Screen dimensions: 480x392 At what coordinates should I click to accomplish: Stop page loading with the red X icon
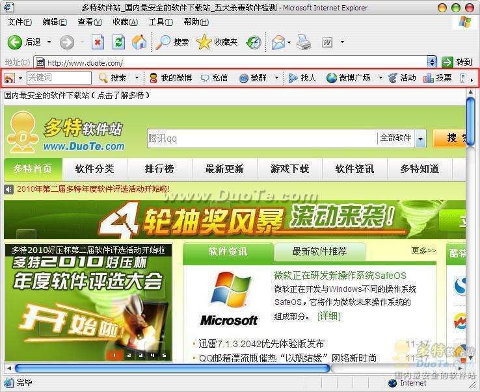[x=98, y=42]
